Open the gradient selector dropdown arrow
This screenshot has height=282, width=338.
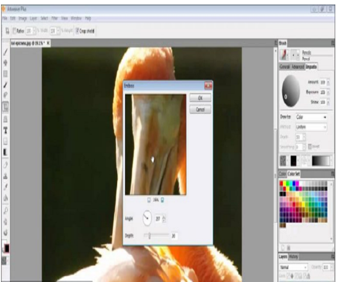coord(332,161)
